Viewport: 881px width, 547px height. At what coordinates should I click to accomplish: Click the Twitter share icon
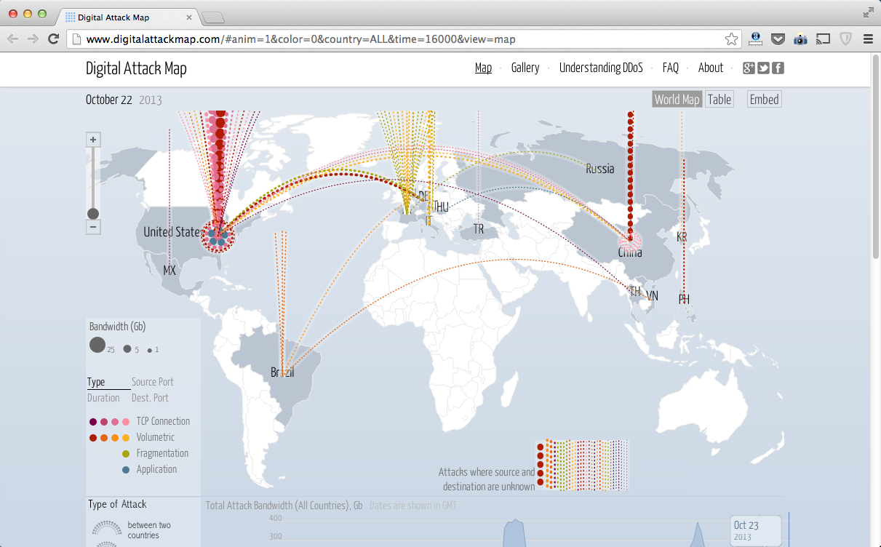(x=763, y=68)
